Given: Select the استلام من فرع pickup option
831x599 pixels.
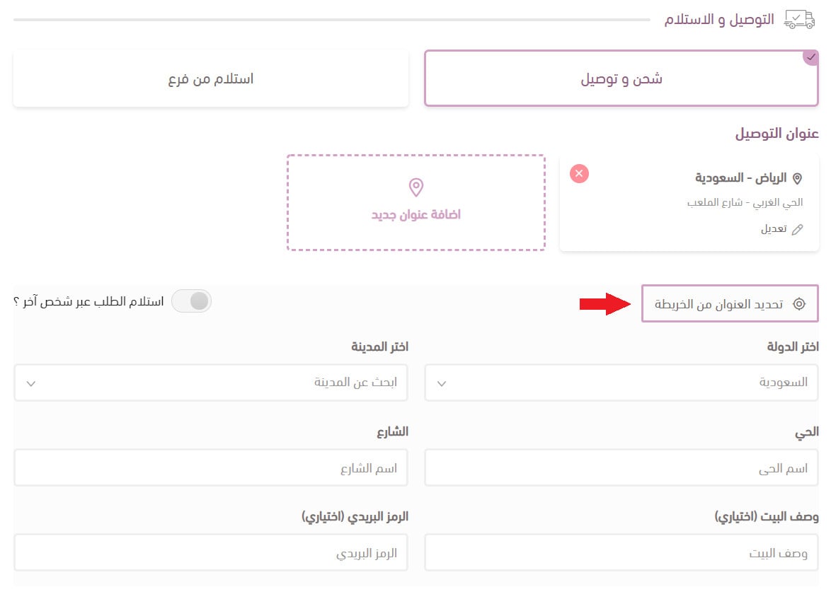Looking at the screenshot, I should 211,78.
